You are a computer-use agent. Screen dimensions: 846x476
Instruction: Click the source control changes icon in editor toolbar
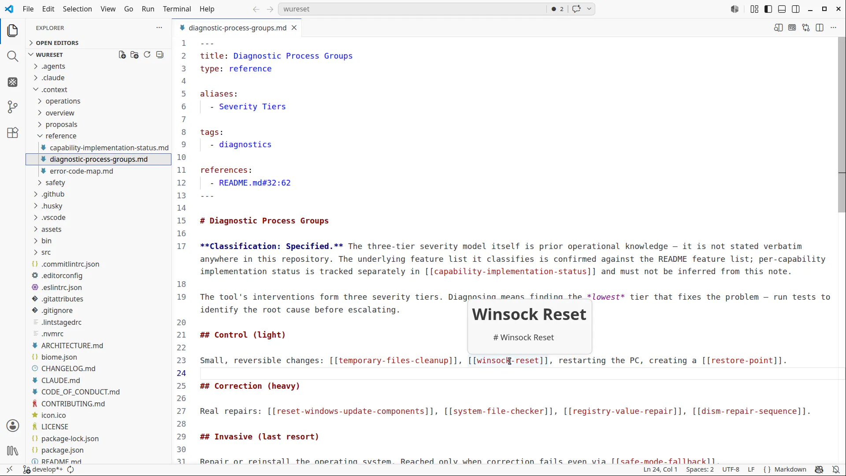pyautogui.click(x=806, y=28)
